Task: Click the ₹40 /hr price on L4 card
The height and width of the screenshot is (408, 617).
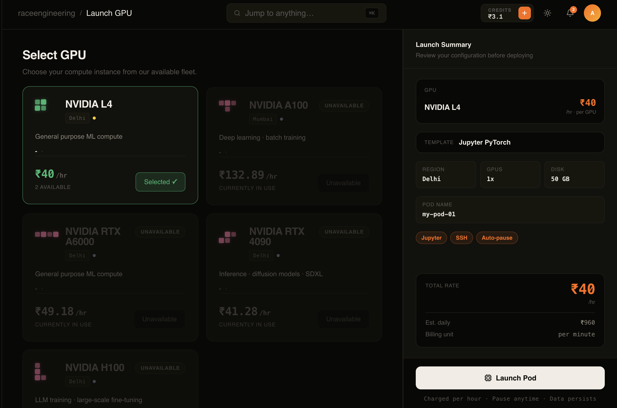Action: click(51, 174)
